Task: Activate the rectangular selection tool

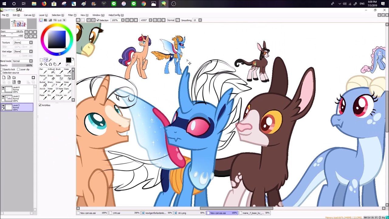Action: [41, 60]
